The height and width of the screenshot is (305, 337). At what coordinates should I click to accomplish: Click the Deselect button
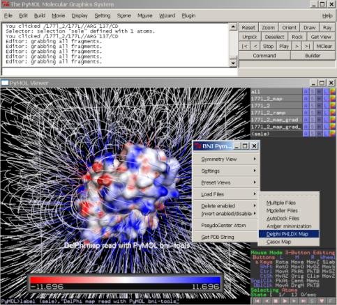click(274, 37)
